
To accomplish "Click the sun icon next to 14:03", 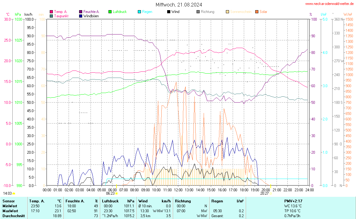I will [14, 193].
